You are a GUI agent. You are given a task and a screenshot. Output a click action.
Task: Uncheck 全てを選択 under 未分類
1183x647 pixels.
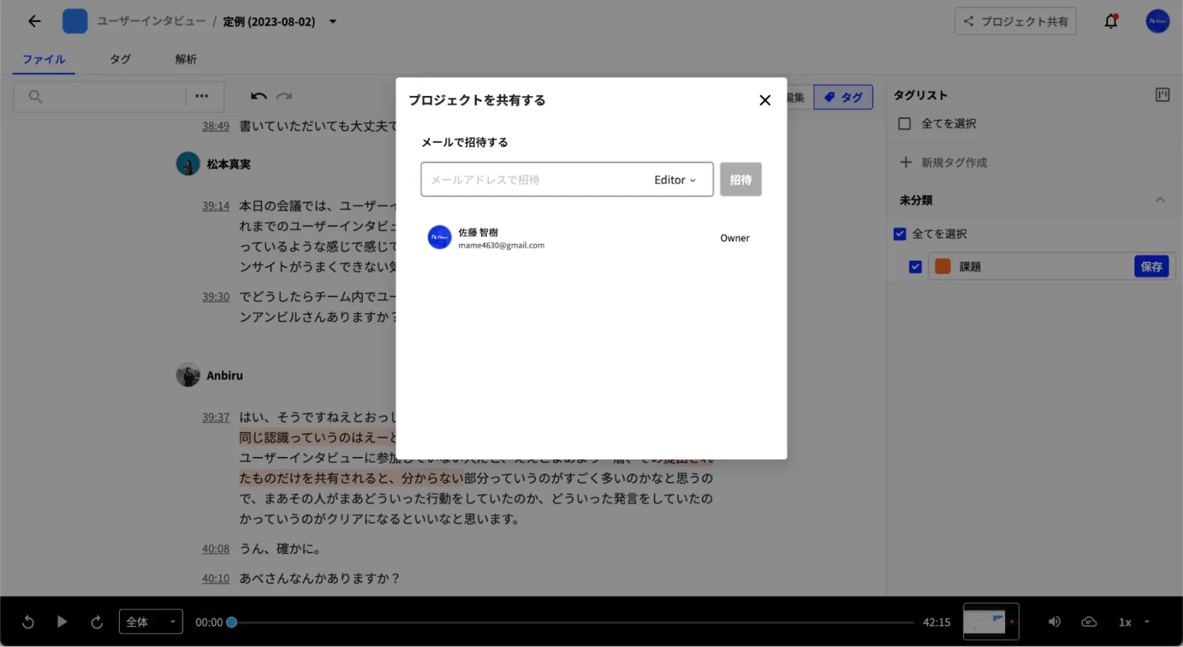click(x=900, y=234)
